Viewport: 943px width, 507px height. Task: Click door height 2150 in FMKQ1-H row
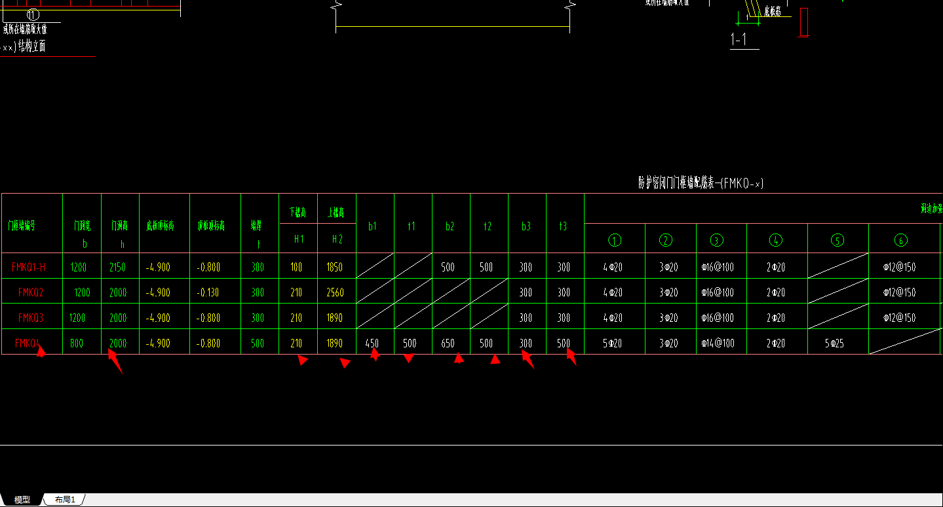[119, 267]
